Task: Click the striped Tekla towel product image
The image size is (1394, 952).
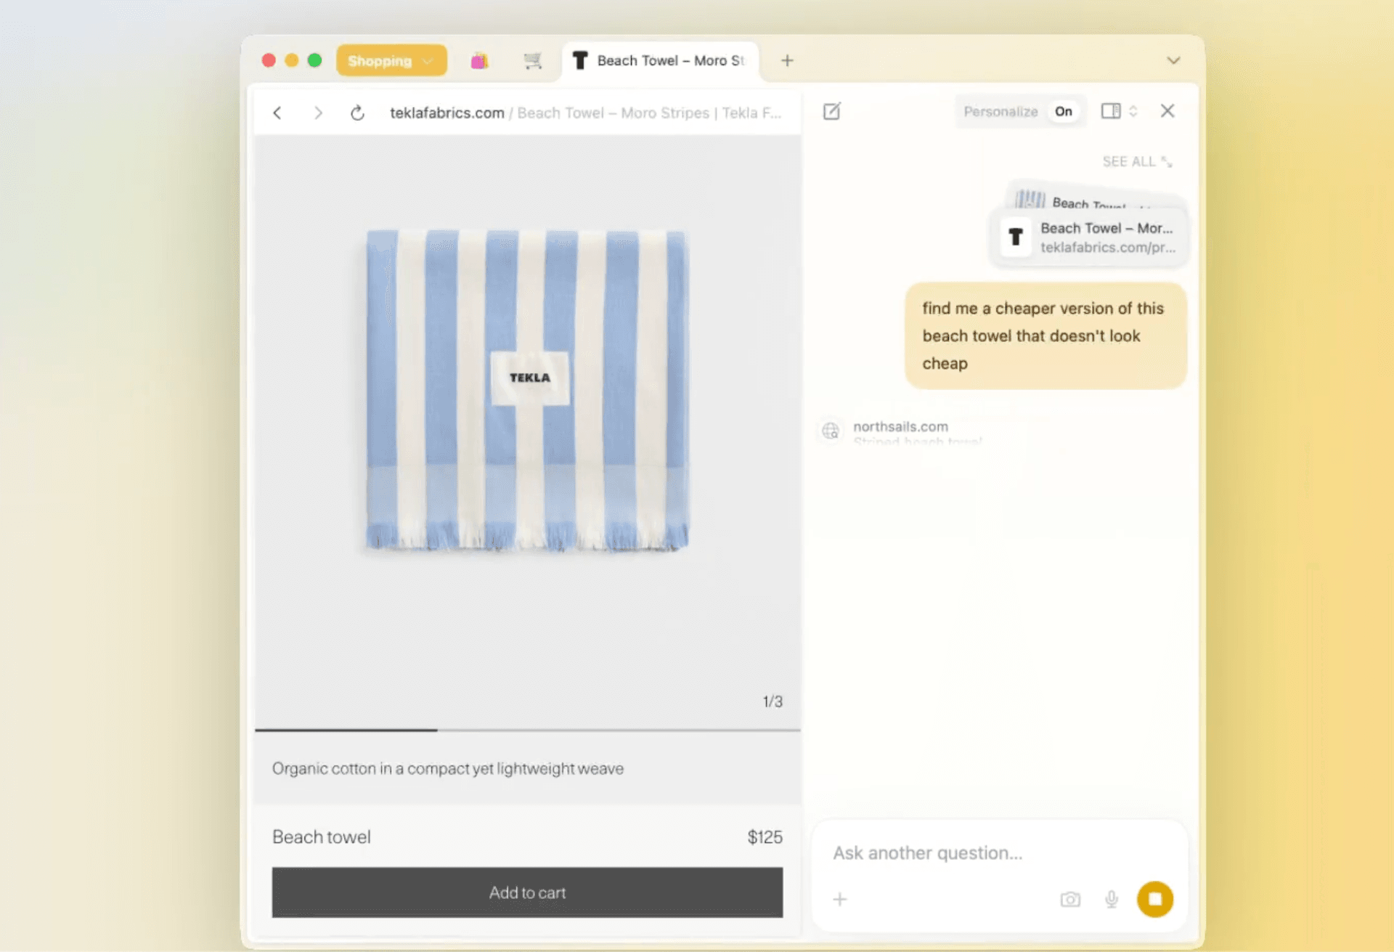Action: pyautogui.click(x=528, y=390)
